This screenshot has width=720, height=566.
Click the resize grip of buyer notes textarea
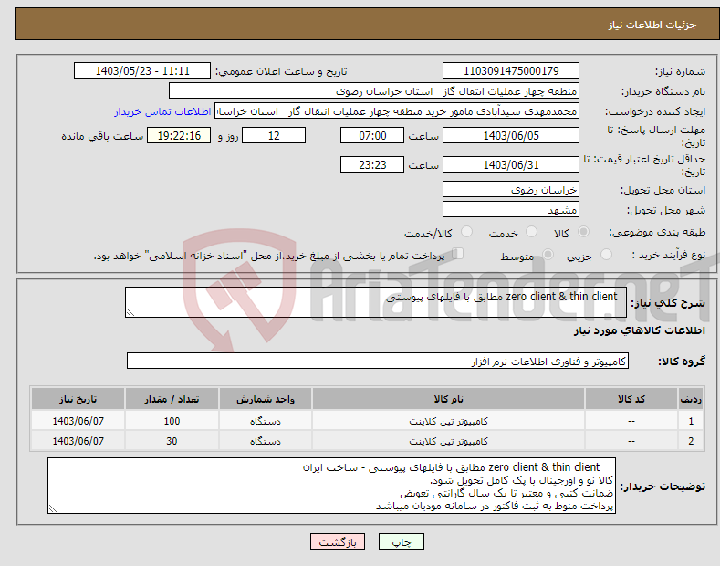[53, 508]
